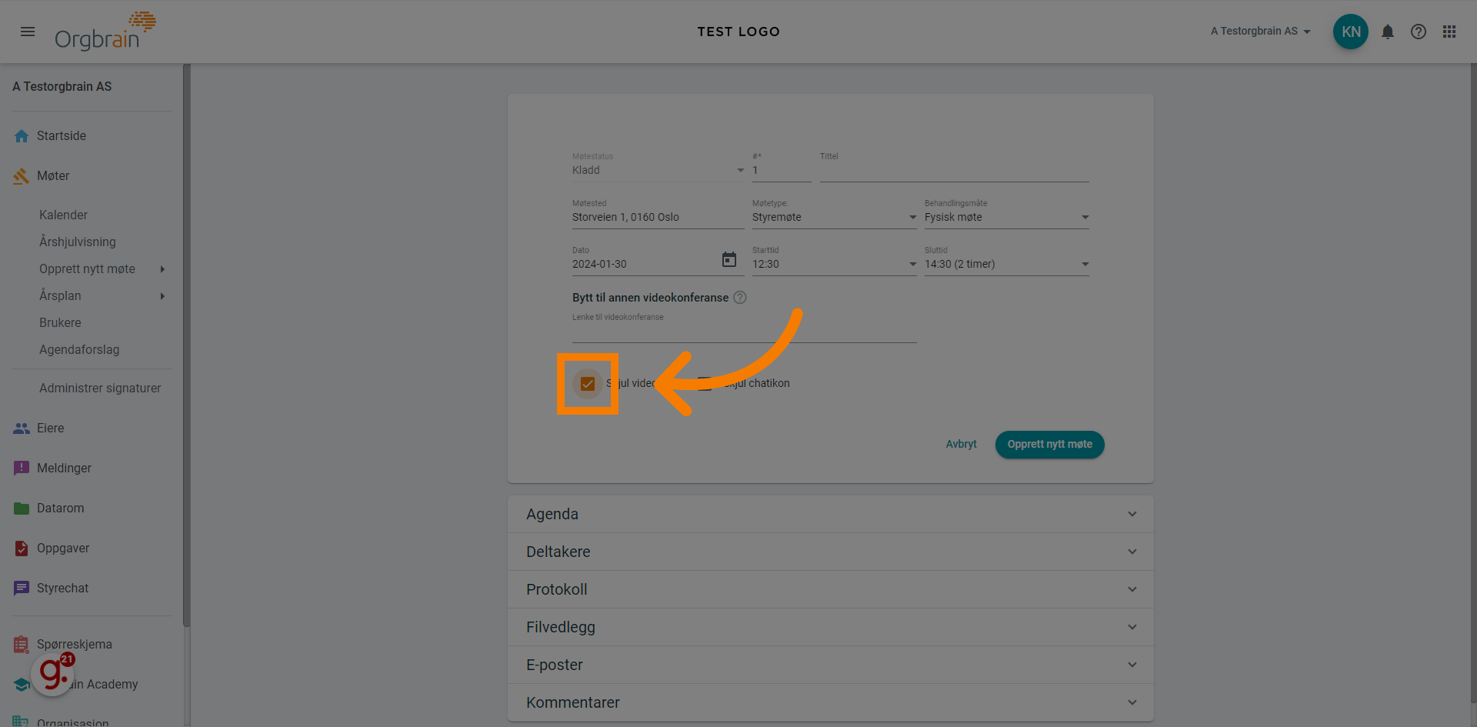
Task: Click the Styrechat chat icon
Action: pos(22,589)
